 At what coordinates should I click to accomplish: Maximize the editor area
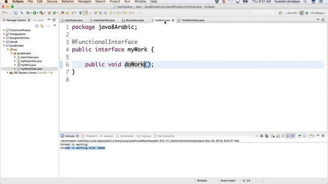pos(323,20)
